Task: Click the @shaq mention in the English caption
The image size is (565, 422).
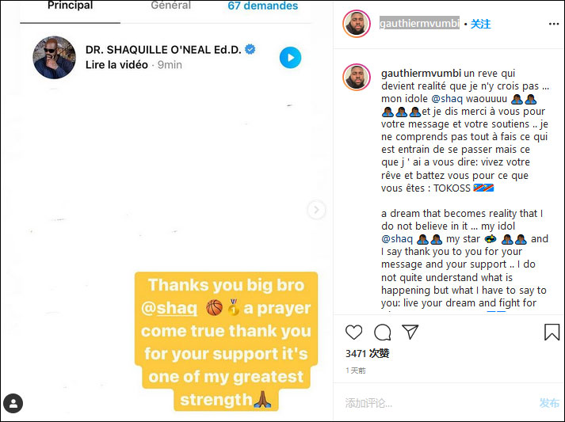Action: (397, 239)
